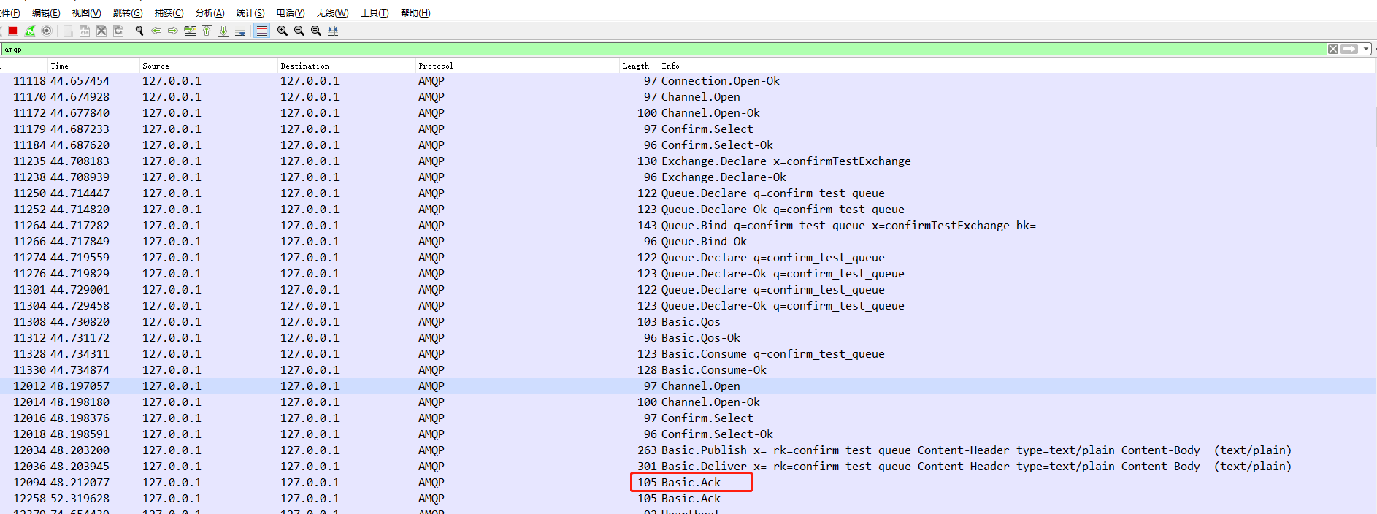Save the capture file icon
This screenshot has height=514, width=1377.
(85, 31)
